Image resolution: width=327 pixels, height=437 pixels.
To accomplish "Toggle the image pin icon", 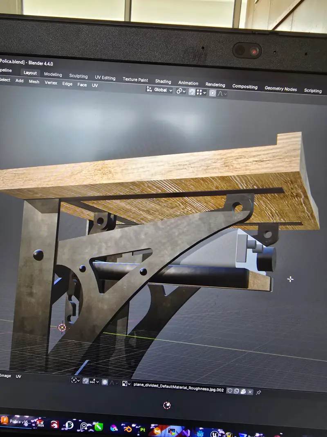I will tap(259, 392).
